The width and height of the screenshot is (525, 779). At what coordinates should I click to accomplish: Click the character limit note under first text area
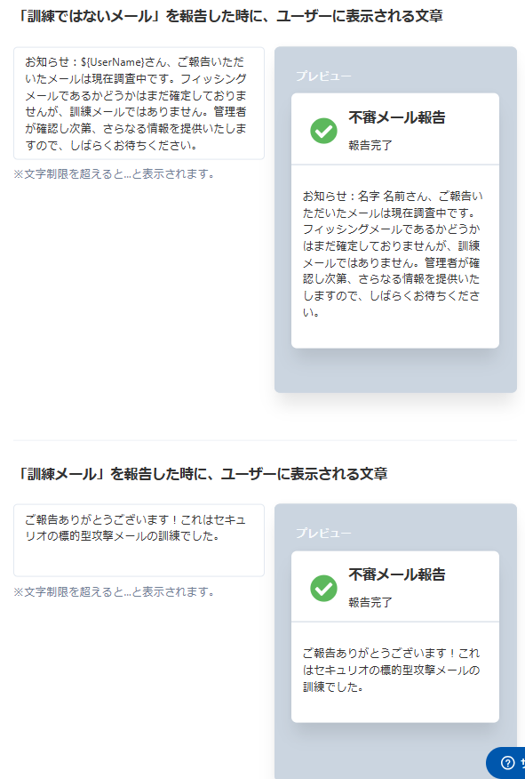tap(115, 174)
